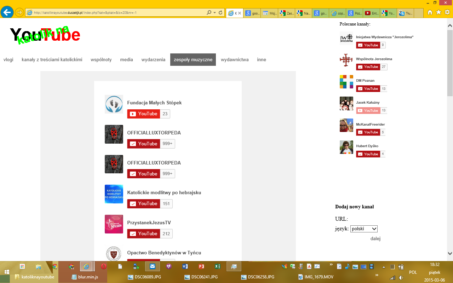The height and width of the screenshot is (283, 453).
Task: Close the current browser tab with X
Action: (240, 13)
